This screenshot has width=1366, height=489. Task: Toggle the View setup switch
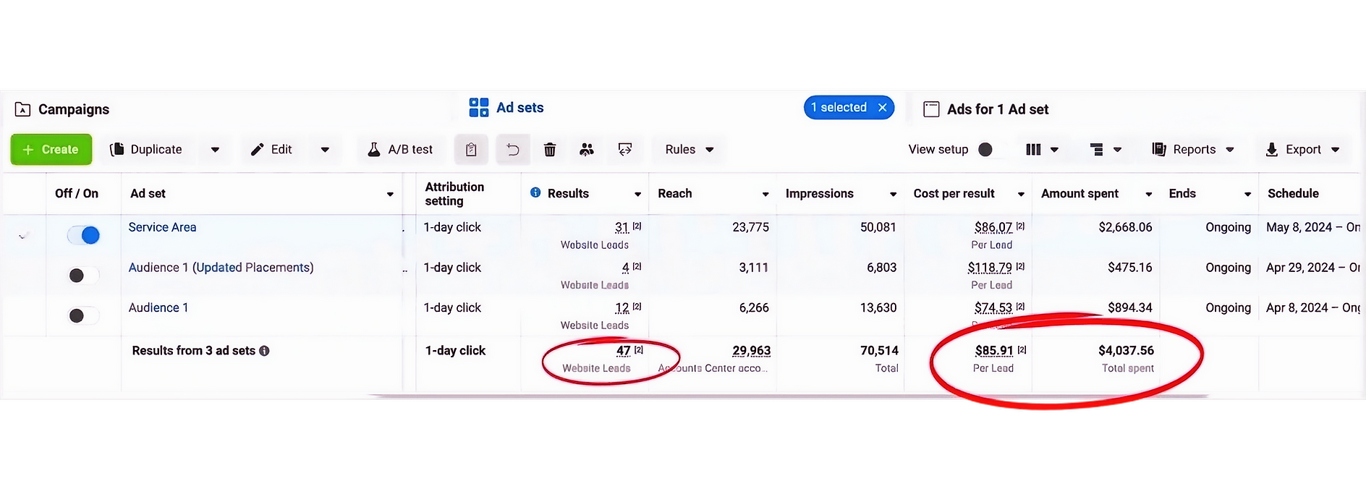pos(991,150)
